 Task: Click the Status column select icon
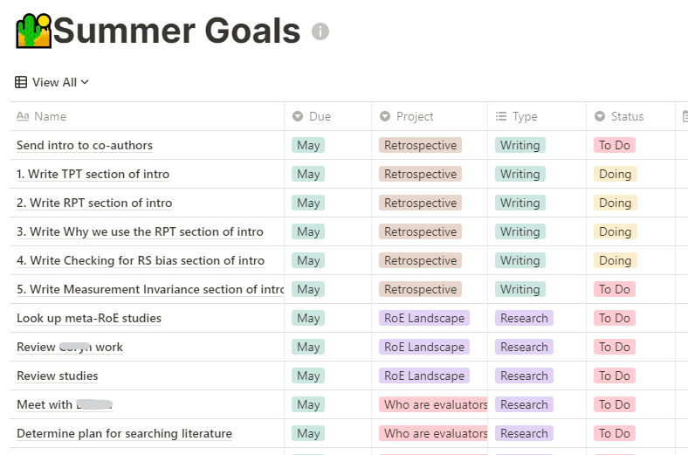(x=600, y=116)
